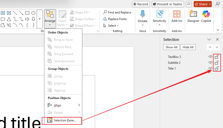This screenshot has width=223, height=128.
Task: Toggle visibility of TextBox 3
Action: 210,57
